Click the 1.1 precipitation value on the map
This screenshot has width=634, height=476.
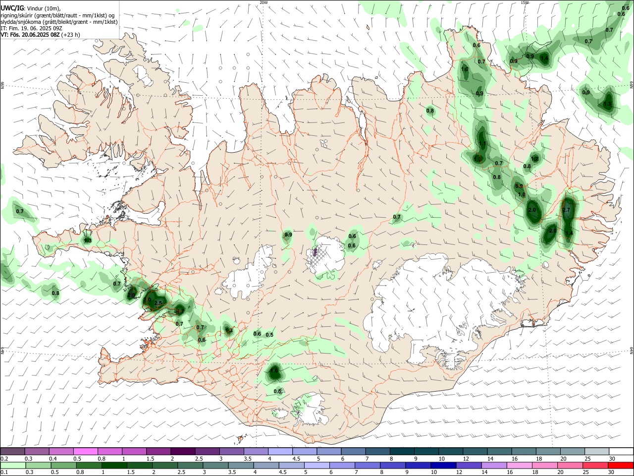click(482, 144)
